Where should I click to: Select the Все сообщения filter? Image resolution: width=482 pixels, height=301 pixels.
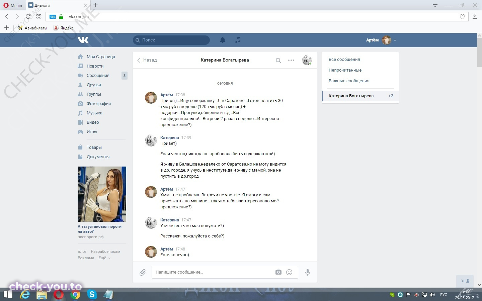344,60
